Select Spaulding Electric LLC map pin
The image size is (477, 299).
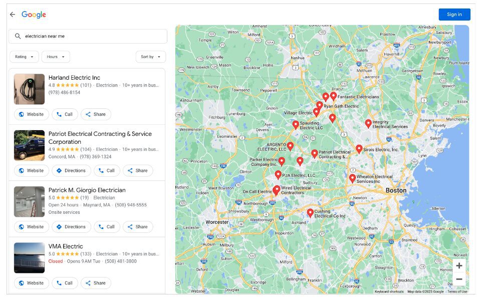click(x=296, y=125)
